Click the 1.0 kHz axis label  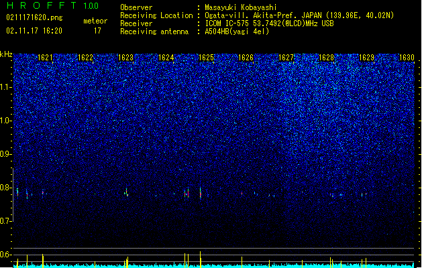6,121
